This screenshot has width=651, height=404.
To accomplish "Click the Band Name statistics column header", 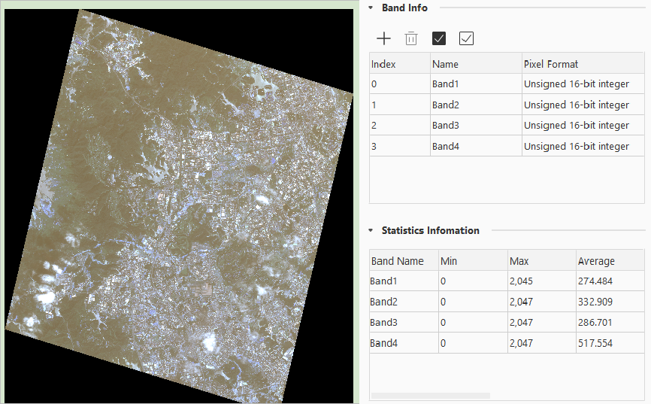I will [x=403, y=261].
